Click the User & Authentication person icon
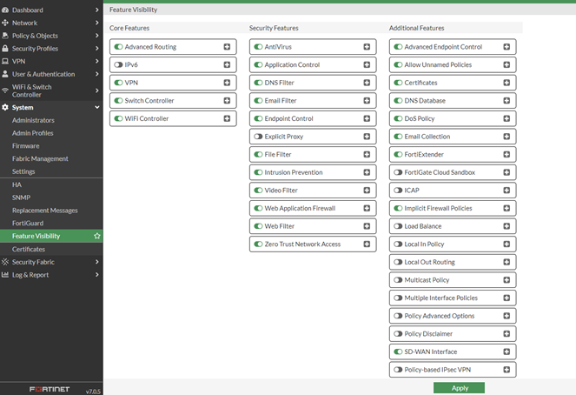Image resolution: width=576 pixels, height=395 pixels. point(5,74)
